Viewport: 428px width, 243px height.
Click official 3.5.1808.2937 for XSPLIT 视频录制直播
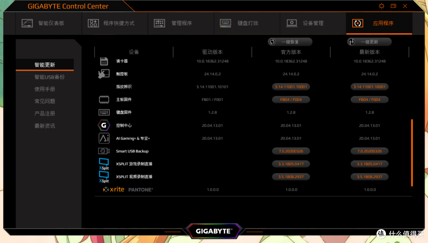click(x=291, y=177)
